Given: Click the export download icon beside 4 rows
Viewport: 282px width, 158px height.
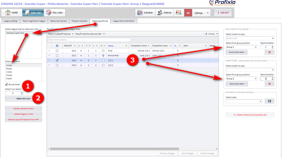Looking at the screenshot, I should [x=206, y=34].
